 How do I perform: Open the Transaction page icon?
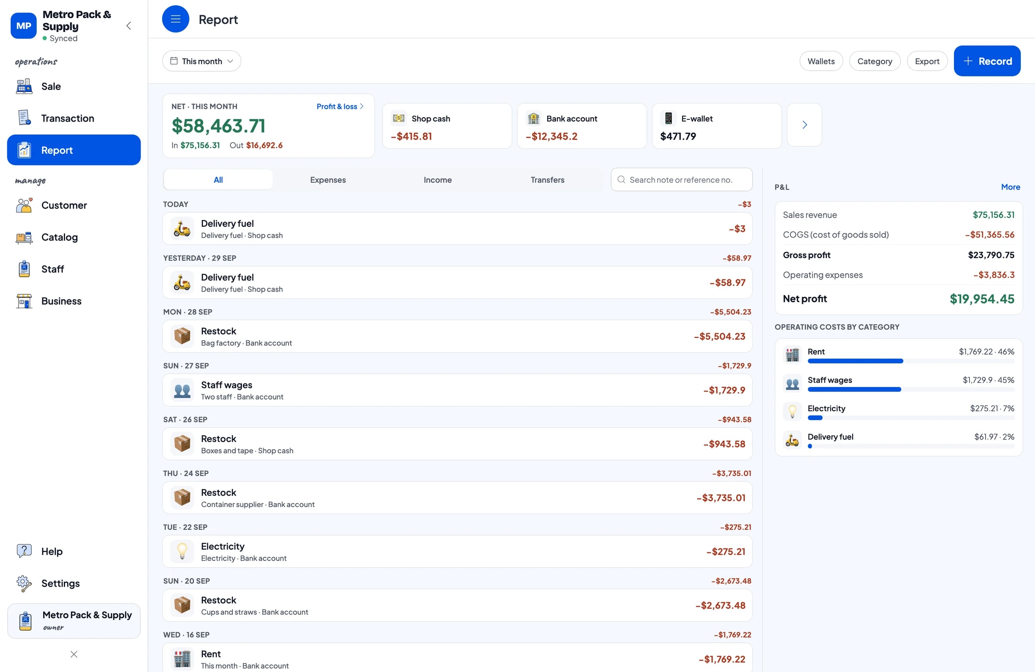point(24,118)
